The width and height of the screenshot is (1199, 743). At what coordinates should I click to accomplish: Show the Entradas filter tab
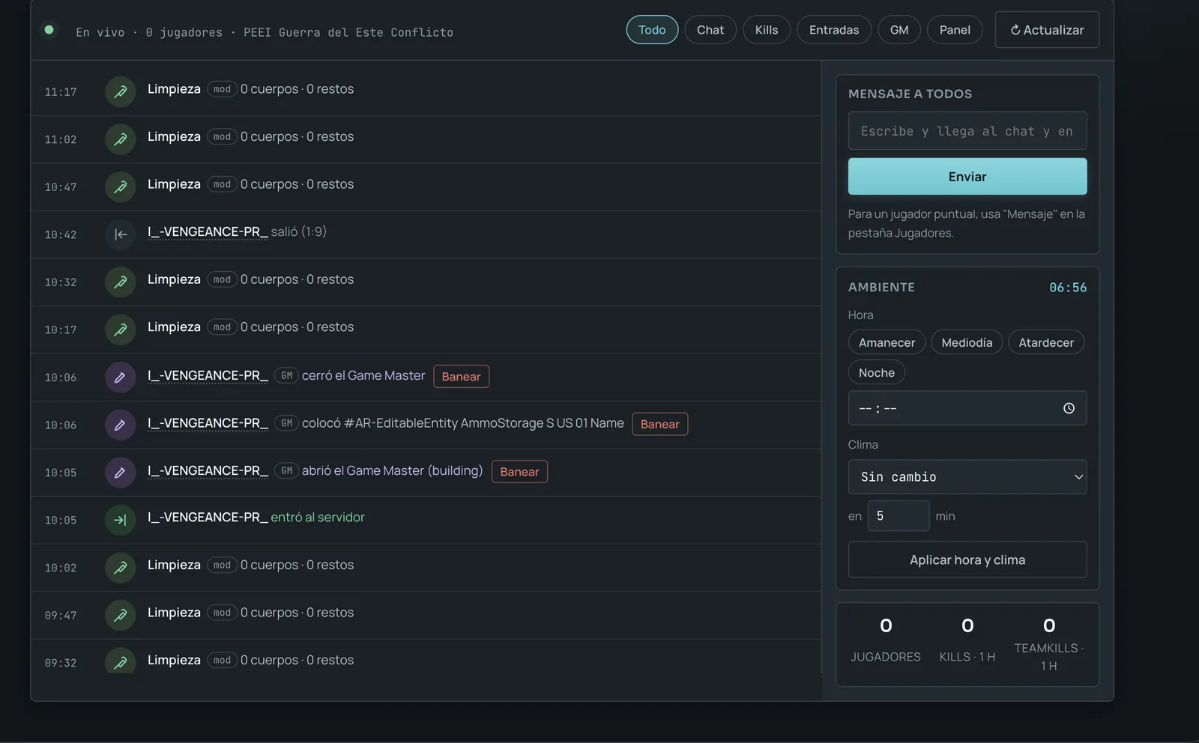[x=834, y=30]
